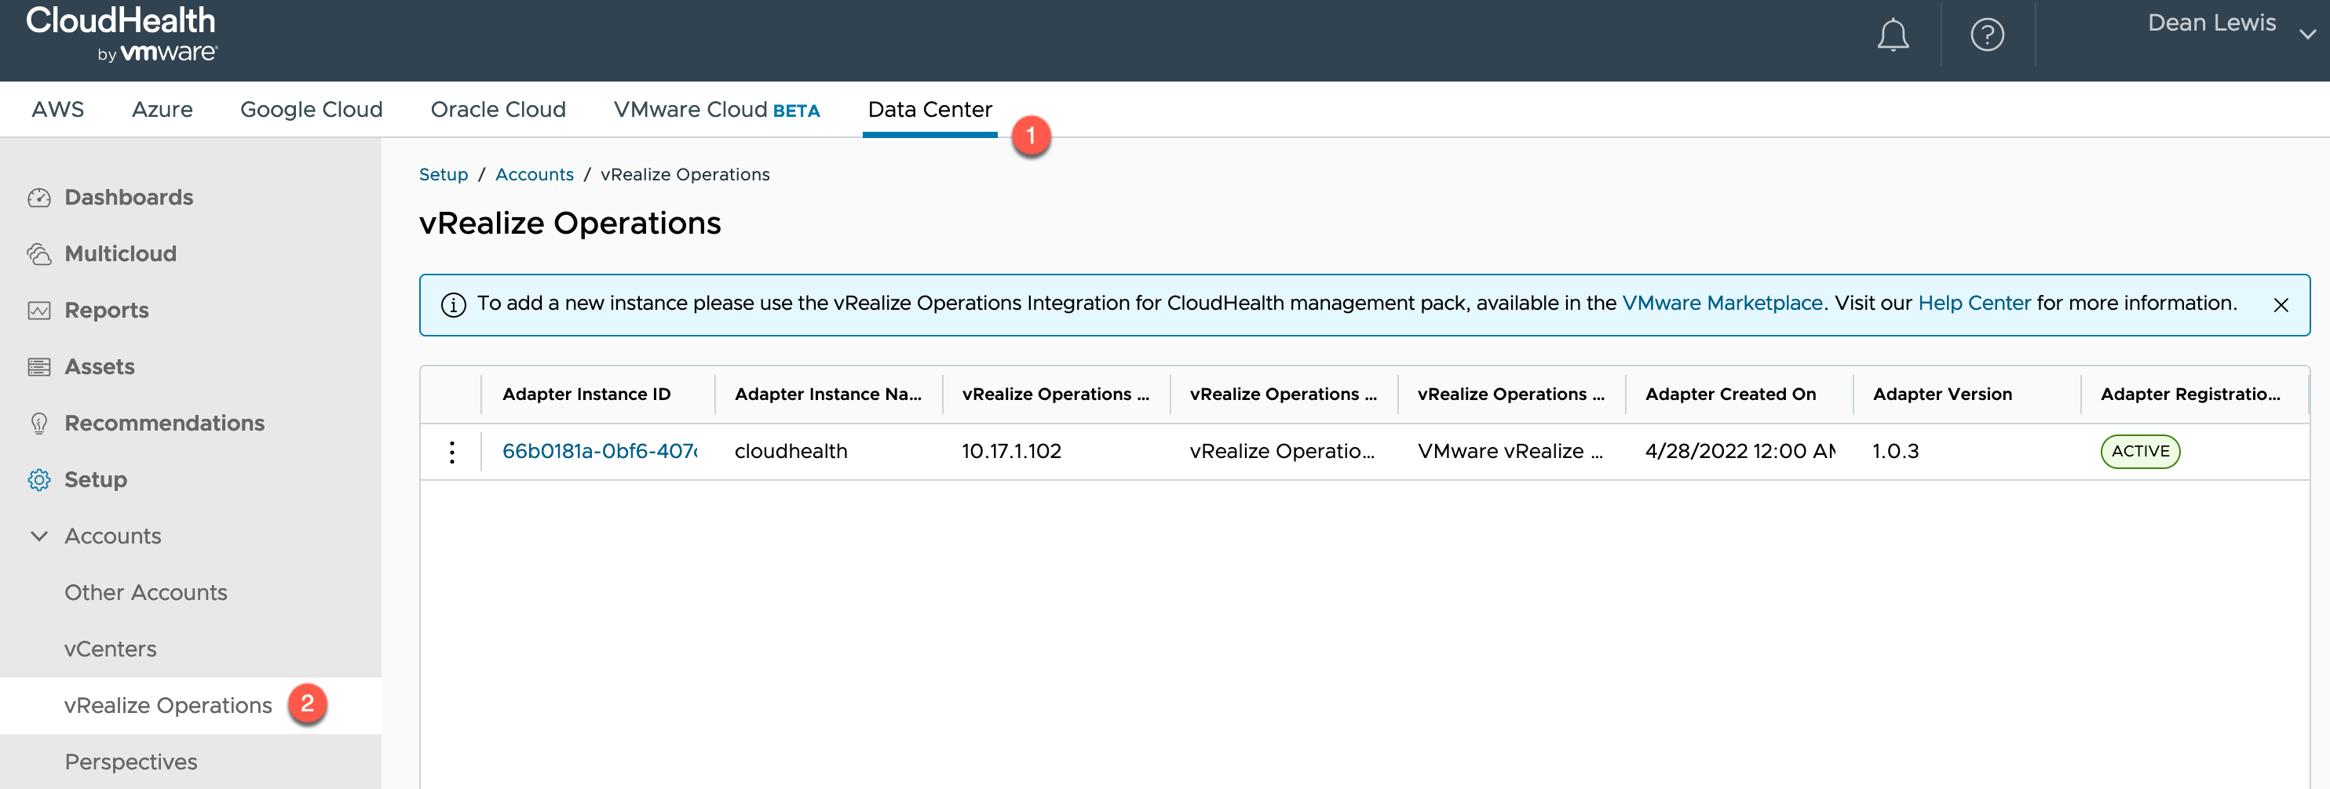The width and height of the screenshot is (2330, 789).
Task: Collapse the Accounts section chevron
Action: click(39, 536)
